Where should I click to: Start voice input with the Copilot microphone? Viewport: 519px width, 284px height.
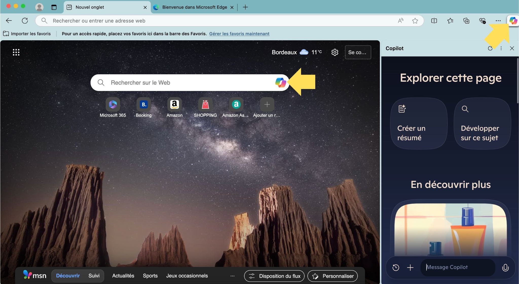click(x=505, y=267)
